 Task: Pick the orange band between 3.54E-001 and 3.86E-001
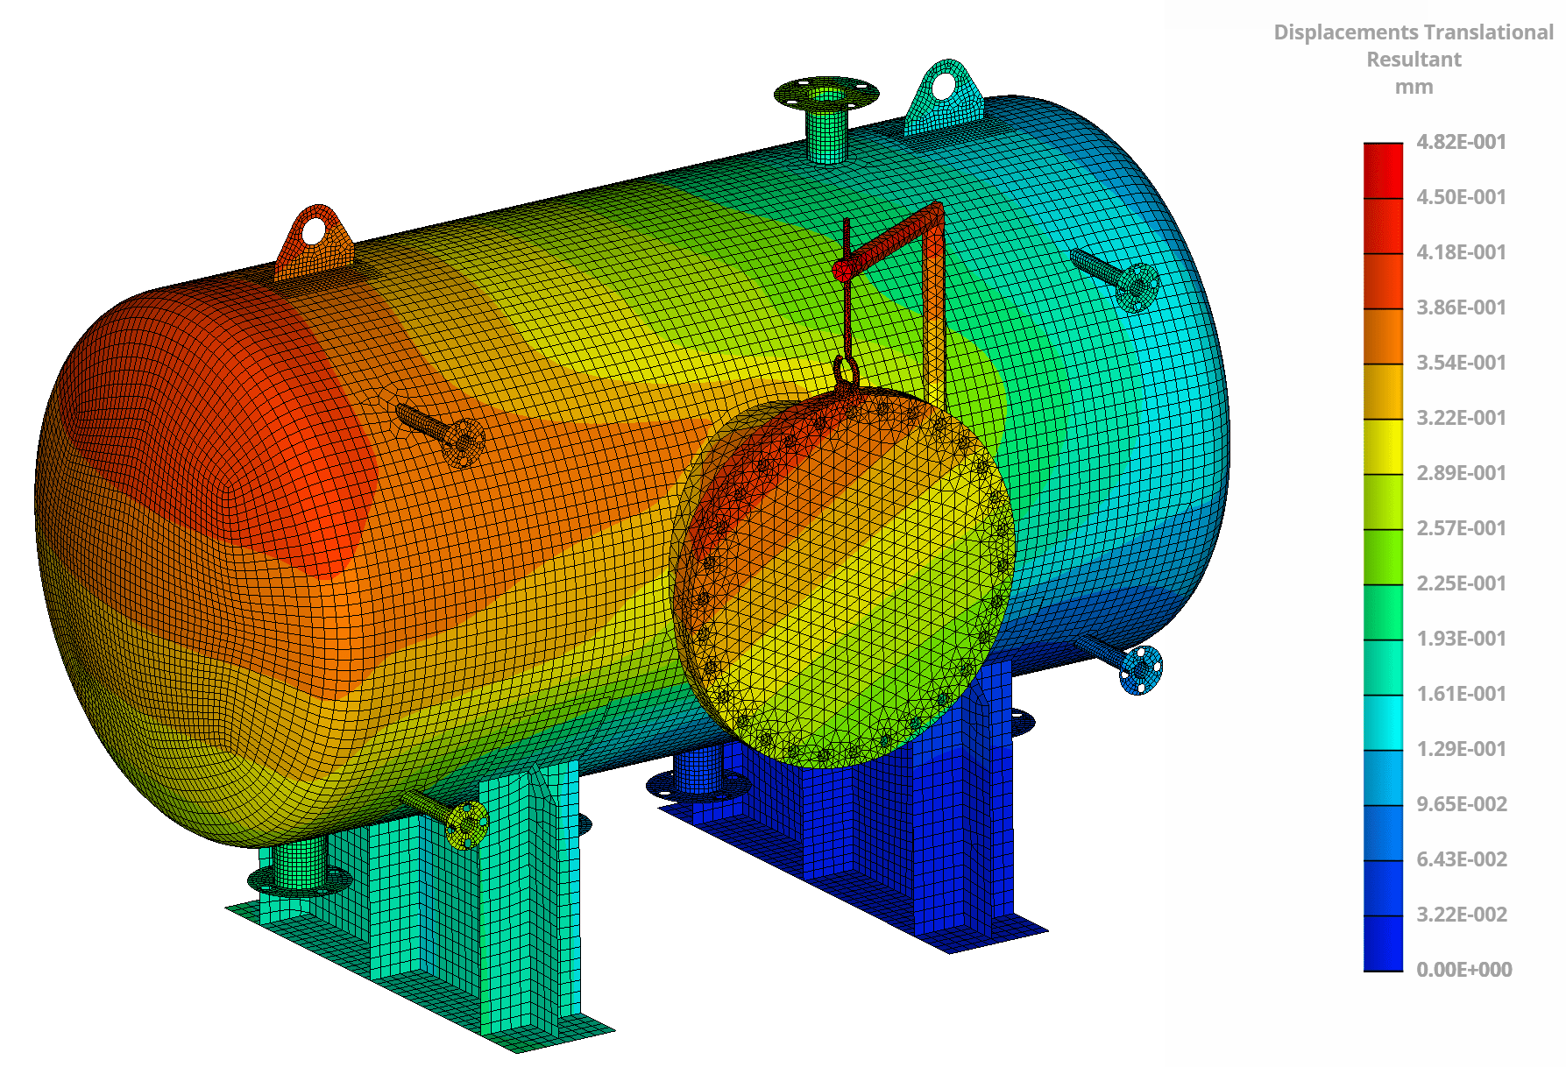pos(1383,336)
